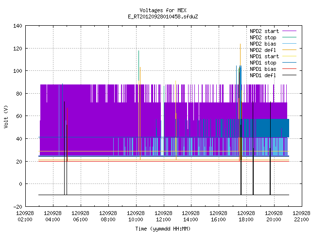Click the y-axis tick value 60
The image size is (311, 233).
(19, 116)
